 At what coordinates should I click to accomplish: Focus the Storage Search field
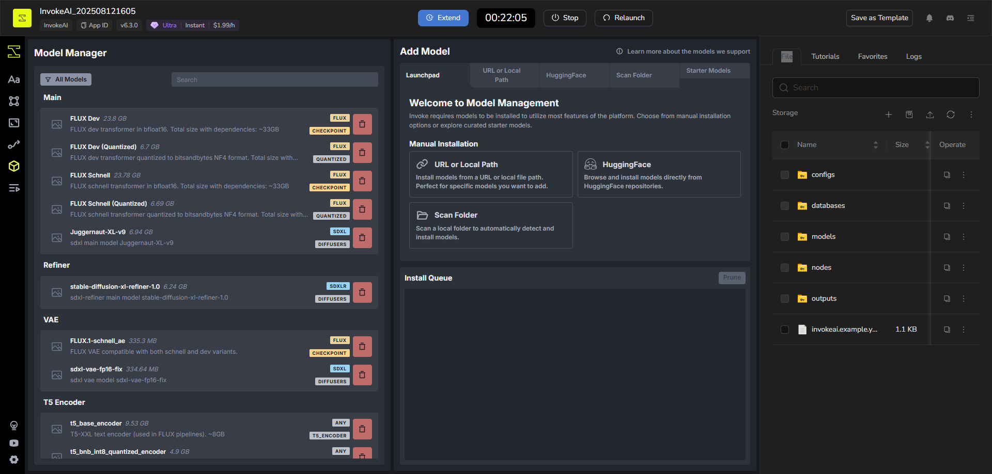[x=876, y=88]
